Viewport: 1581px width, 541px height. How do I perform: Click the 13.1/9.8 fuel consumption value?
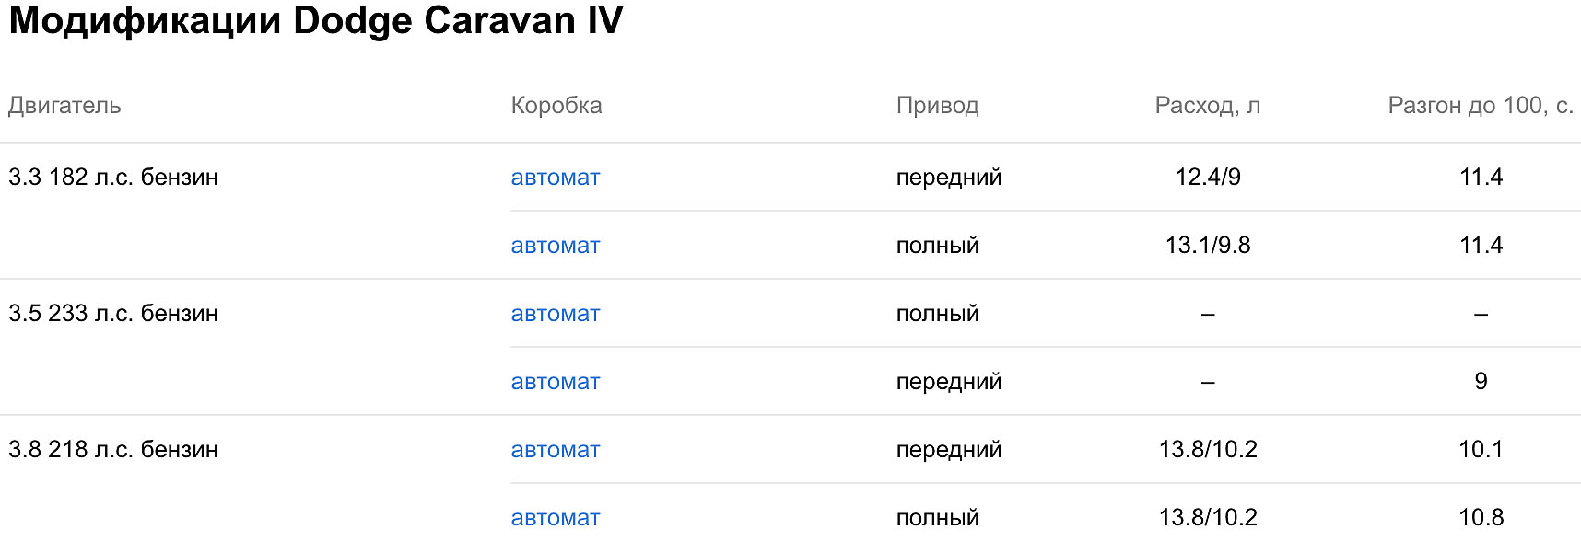click(1207, 245)
